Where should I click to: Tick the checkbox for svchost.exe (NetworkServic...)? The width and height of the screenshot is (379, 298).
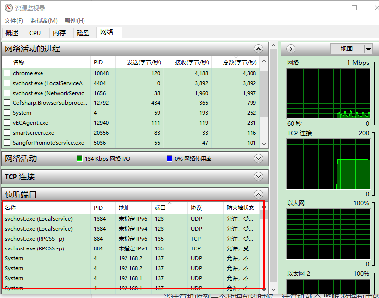tap(7, 93)
